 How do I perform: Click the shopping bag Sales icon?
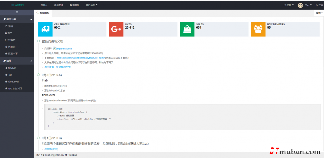point(187,29)
